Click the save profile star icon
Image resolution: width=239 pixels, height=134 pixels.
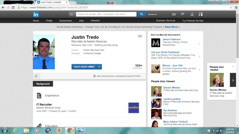point(36,76)
